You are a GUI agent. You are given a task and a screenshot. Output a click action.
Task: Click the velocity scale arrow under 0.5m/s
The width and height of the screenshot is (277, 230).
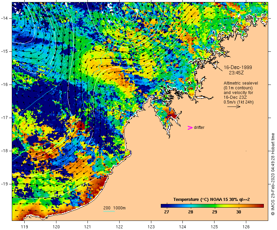[234, 107]
